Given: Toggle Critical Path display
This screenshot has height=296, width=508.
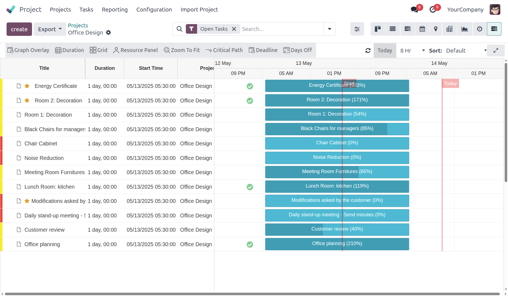Looking at the screenshot, I should [x=224, y=50].
